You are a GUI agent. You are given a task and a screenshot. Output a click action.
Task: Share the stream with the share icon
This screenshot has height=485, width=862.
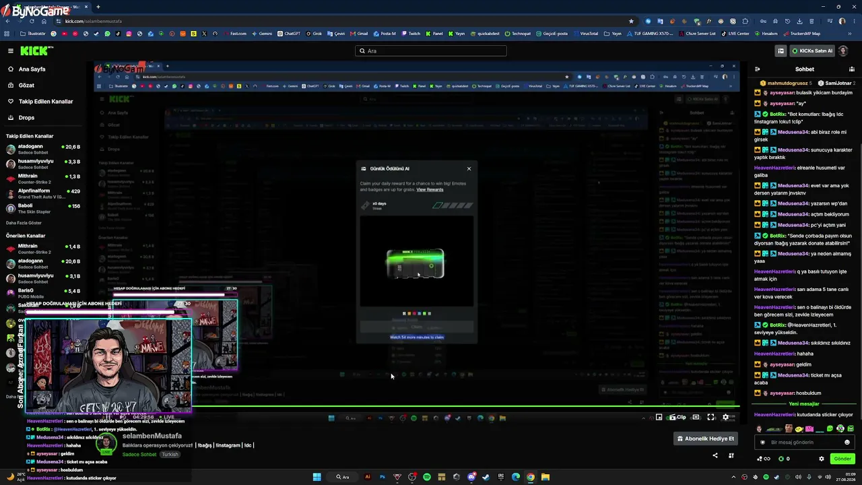(715, 455)
